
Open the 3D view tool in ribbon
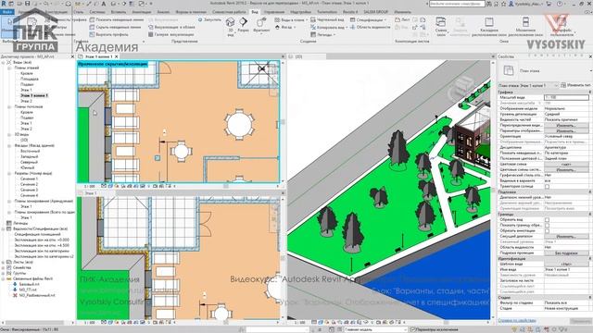click(x=231, y=26)
